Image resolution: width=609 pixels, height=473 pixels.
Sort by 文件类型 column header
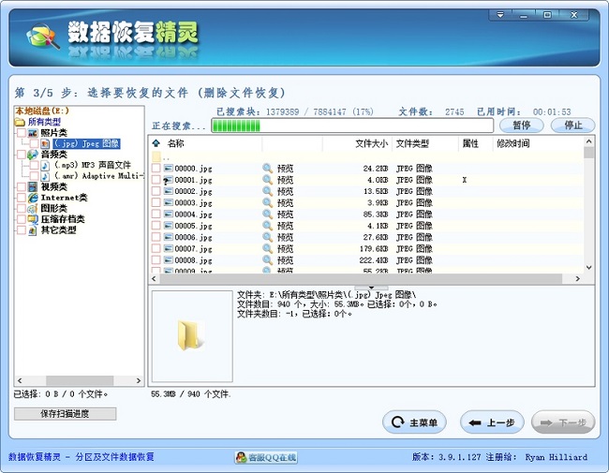[x=412, y=144]
